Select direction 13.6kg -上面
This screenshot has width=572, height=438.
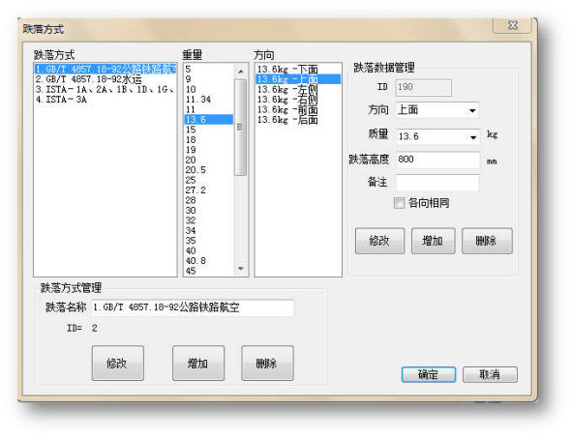tap(298, 79)
